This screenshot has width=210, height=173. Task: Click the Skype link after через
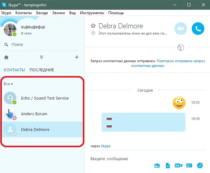coord(106,146)
